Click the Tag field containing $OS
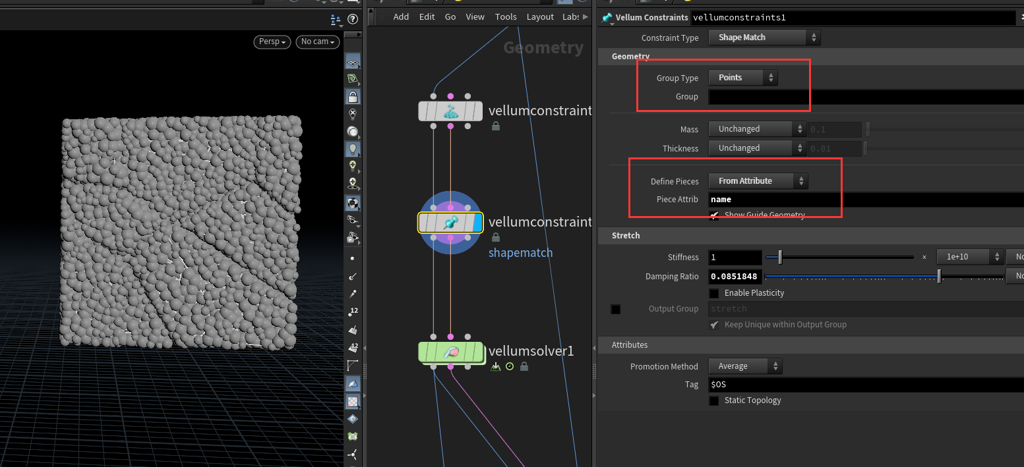 click(866, 385)
